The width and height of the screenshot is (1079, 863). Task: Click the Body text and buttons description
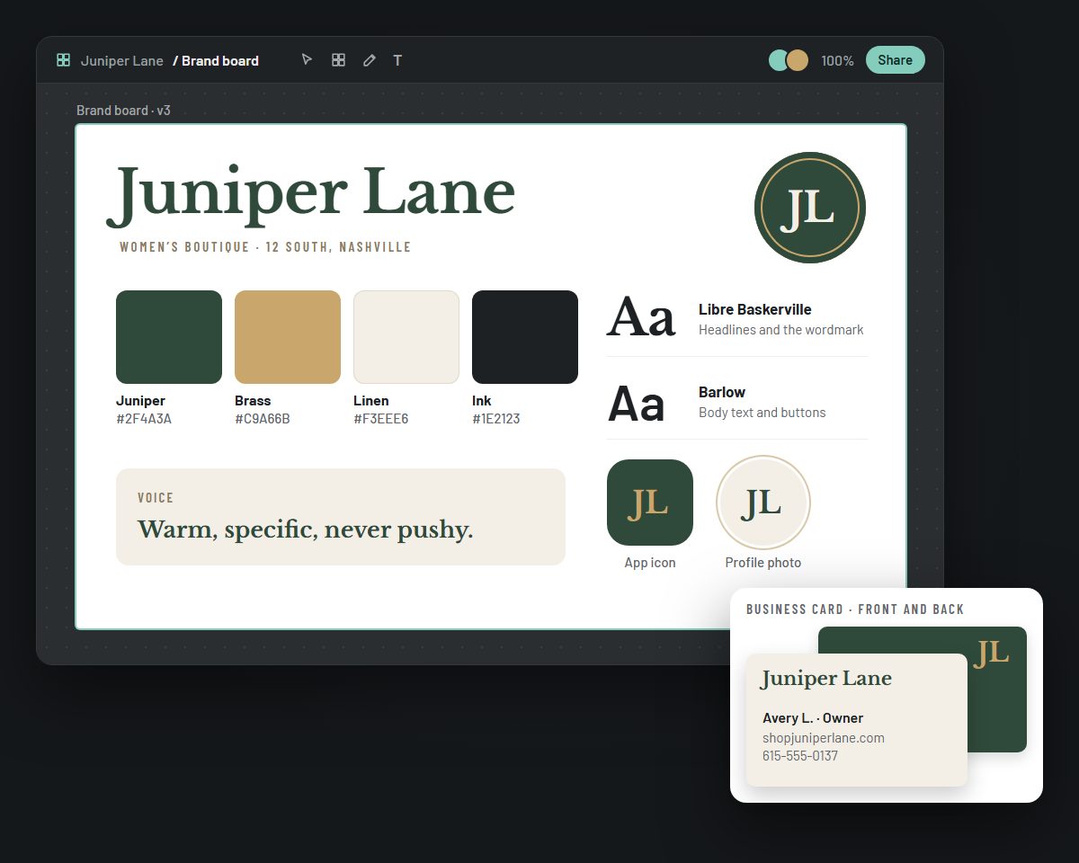click(x=762, y=413)
